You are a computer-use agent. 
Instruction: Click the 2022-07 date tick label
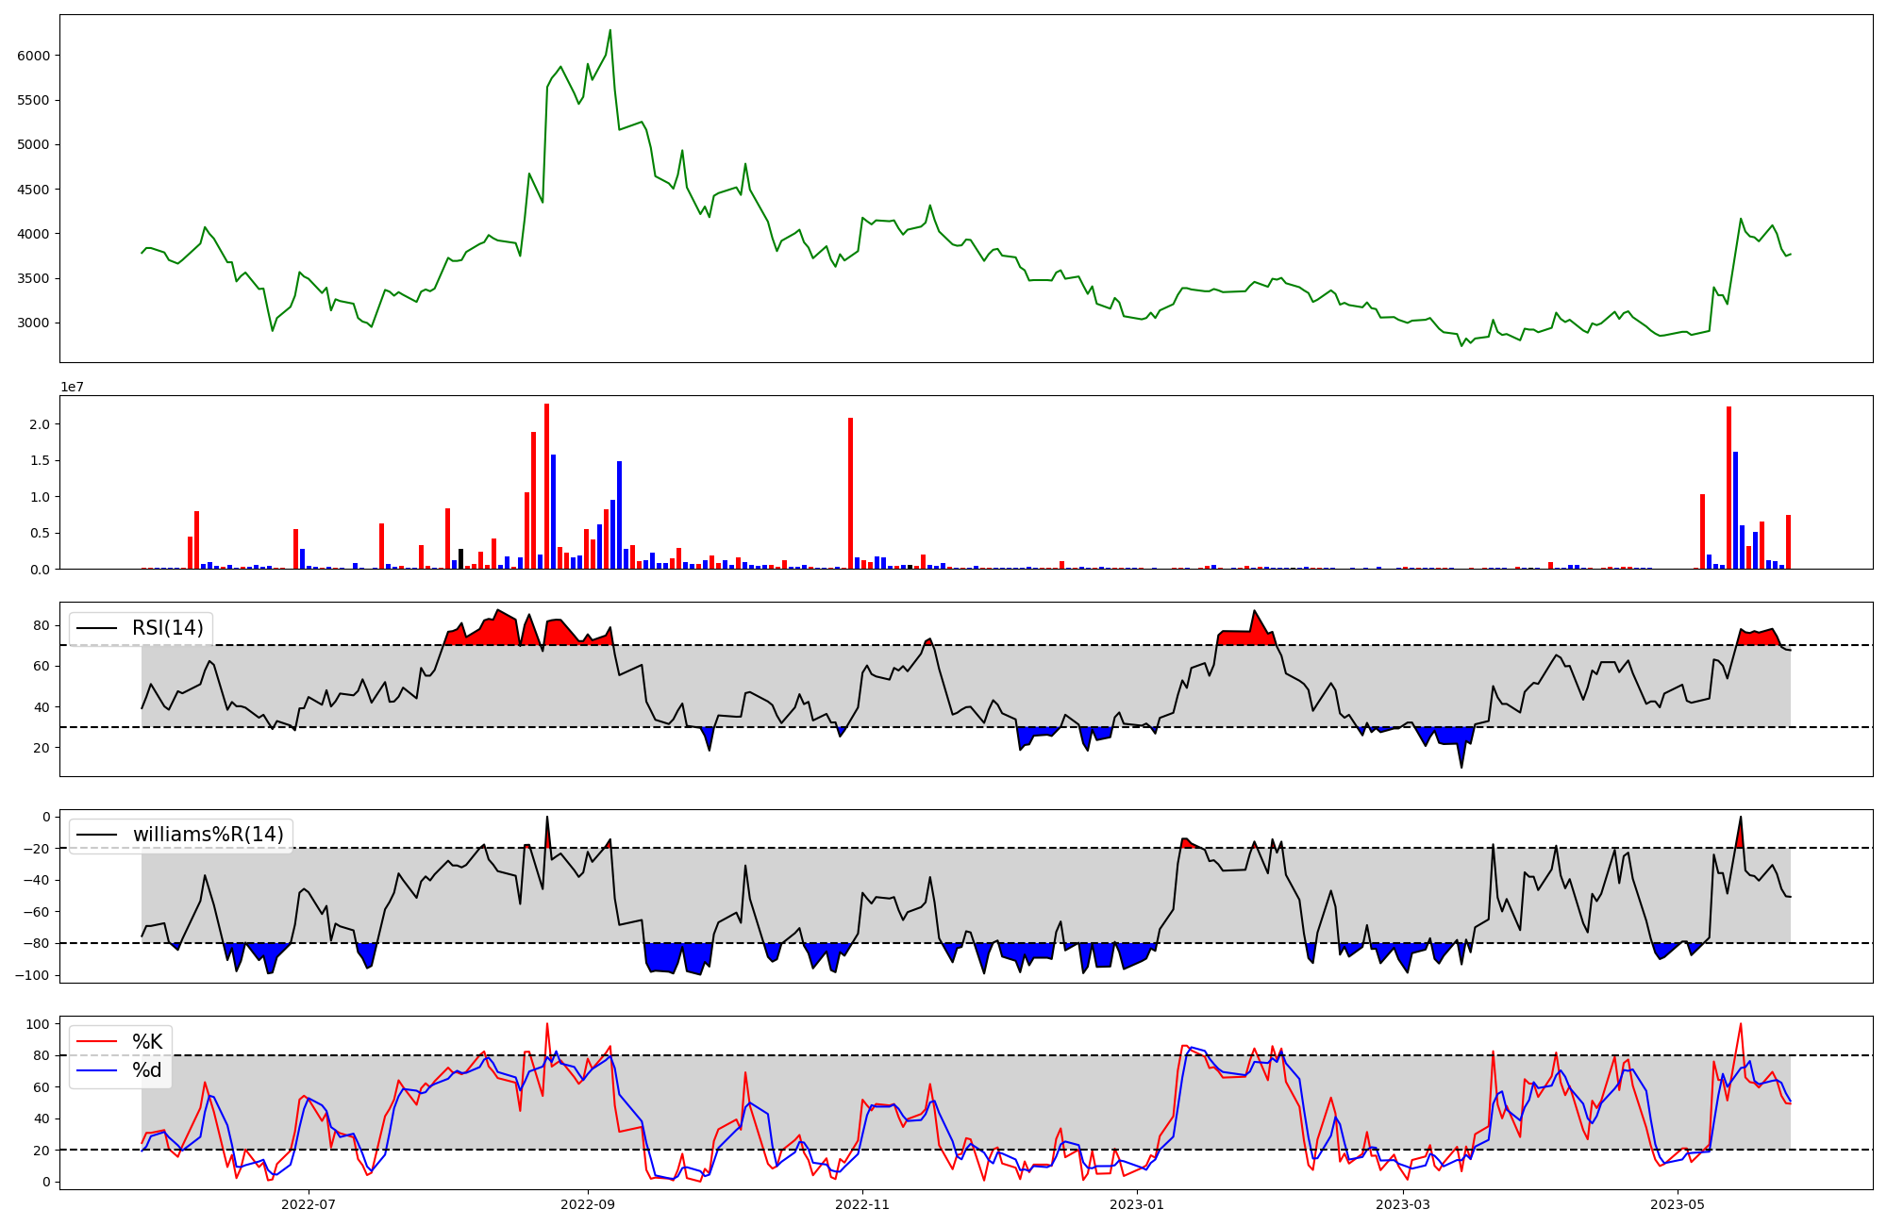309,1204
